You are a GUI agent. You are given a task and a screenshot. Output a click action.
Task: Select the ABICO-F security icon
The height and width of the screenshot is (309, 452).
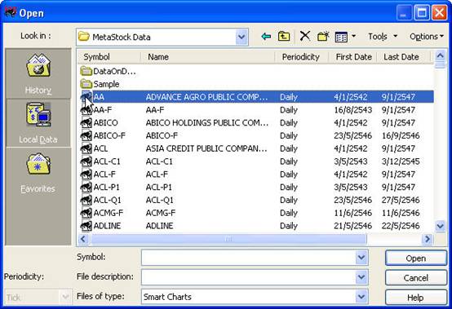coord(86,135)
